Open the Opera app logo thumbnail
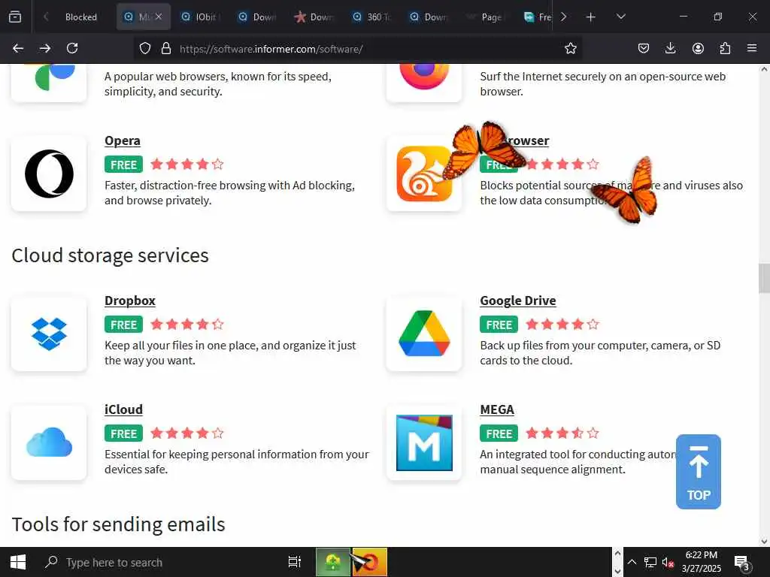770x577 pixels. click(x=49, y=174)
